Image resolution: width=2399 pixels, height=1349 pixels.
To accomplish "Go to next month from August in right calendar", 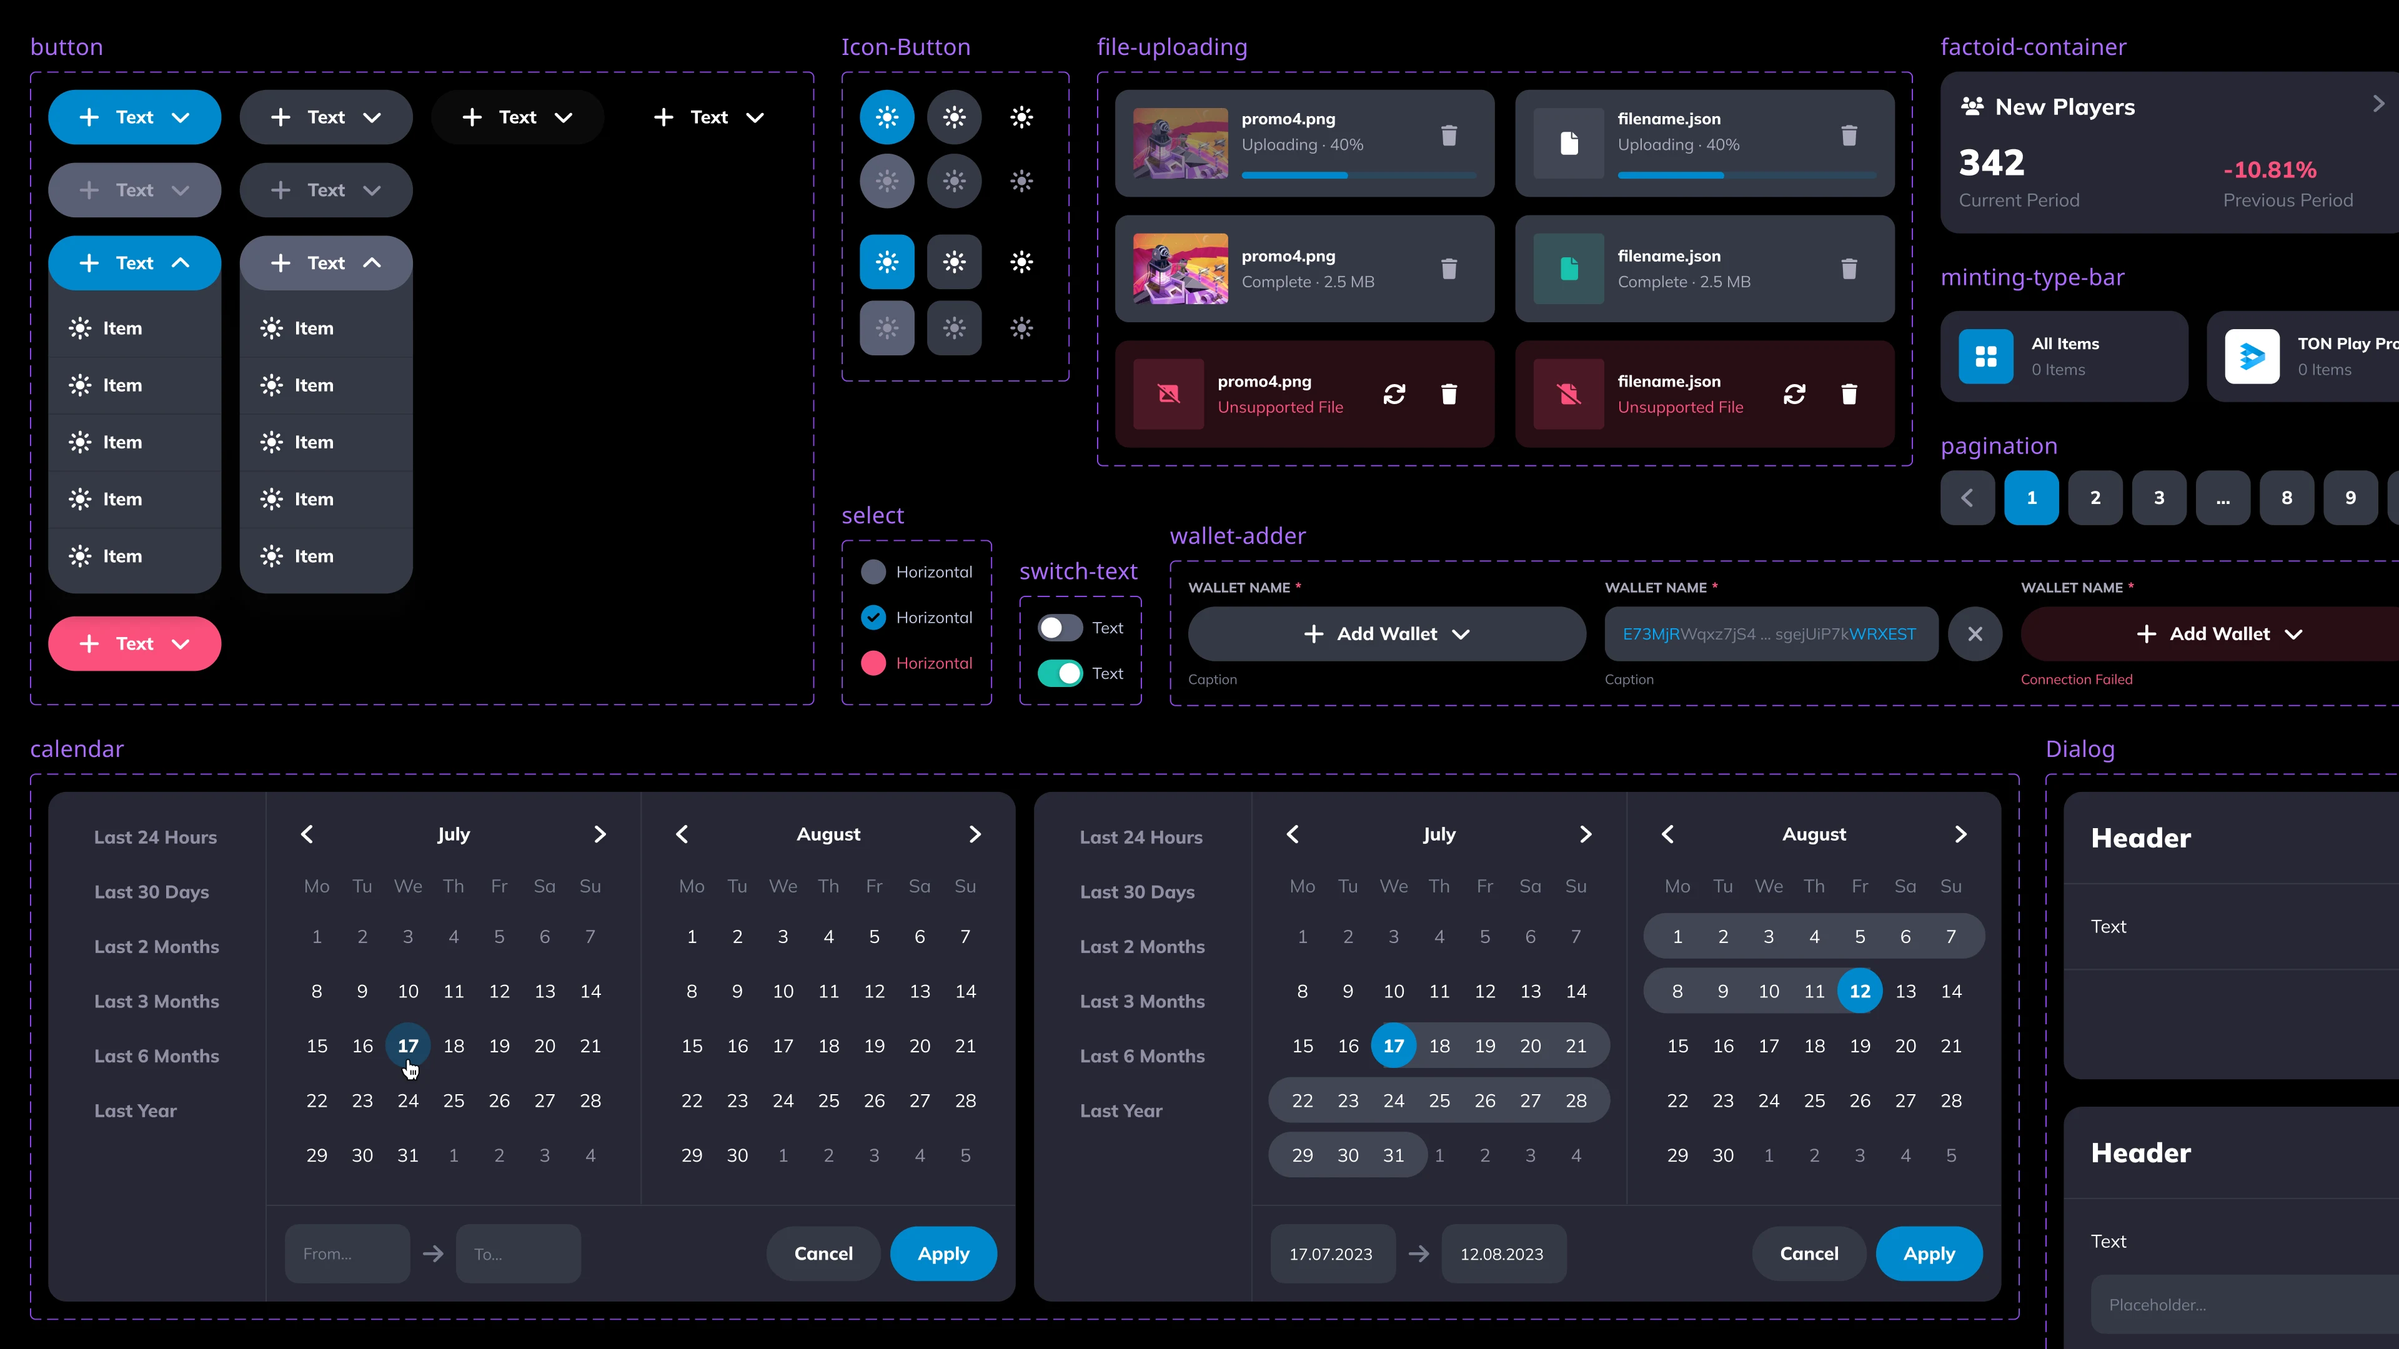I will coord(1960,834).
